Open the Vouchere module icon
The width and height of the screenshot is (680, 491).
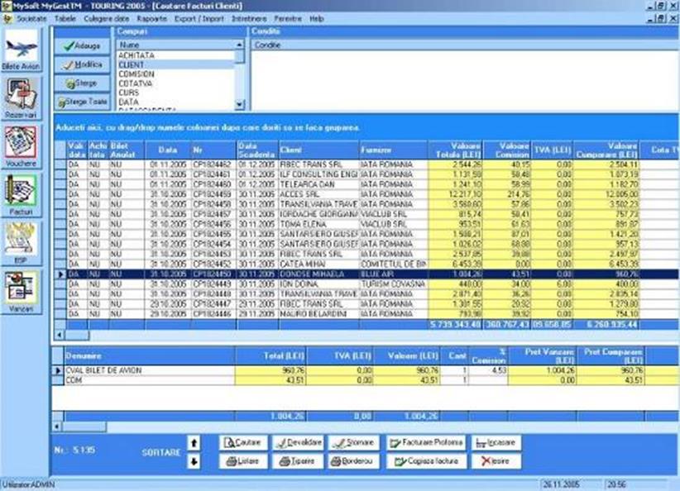coord(21,147)
